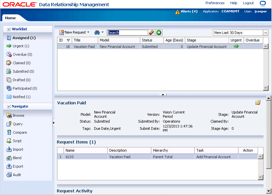The width and height of the screenshot is (272, 195).
Task: Sort by the Status column header
Action: pos(152,40)
